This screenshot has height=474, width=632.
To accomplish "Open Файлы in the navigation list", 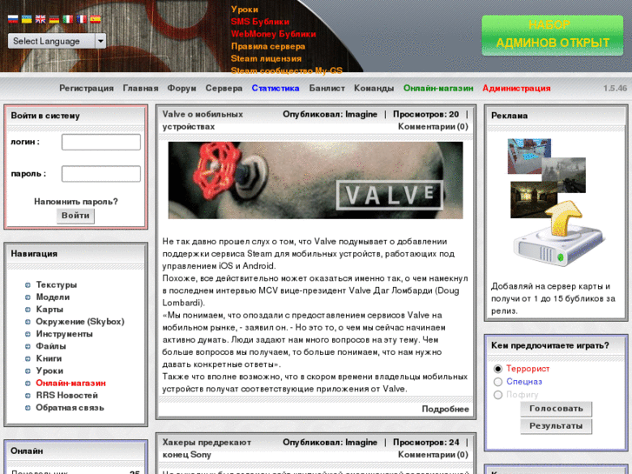I will point(51,346).
